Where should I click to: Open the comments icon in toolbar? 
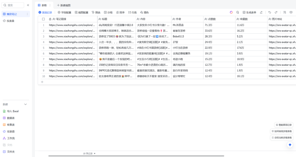coord(291,12)
